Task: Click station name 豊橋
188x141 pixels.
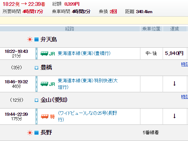Action: point(46,67)
